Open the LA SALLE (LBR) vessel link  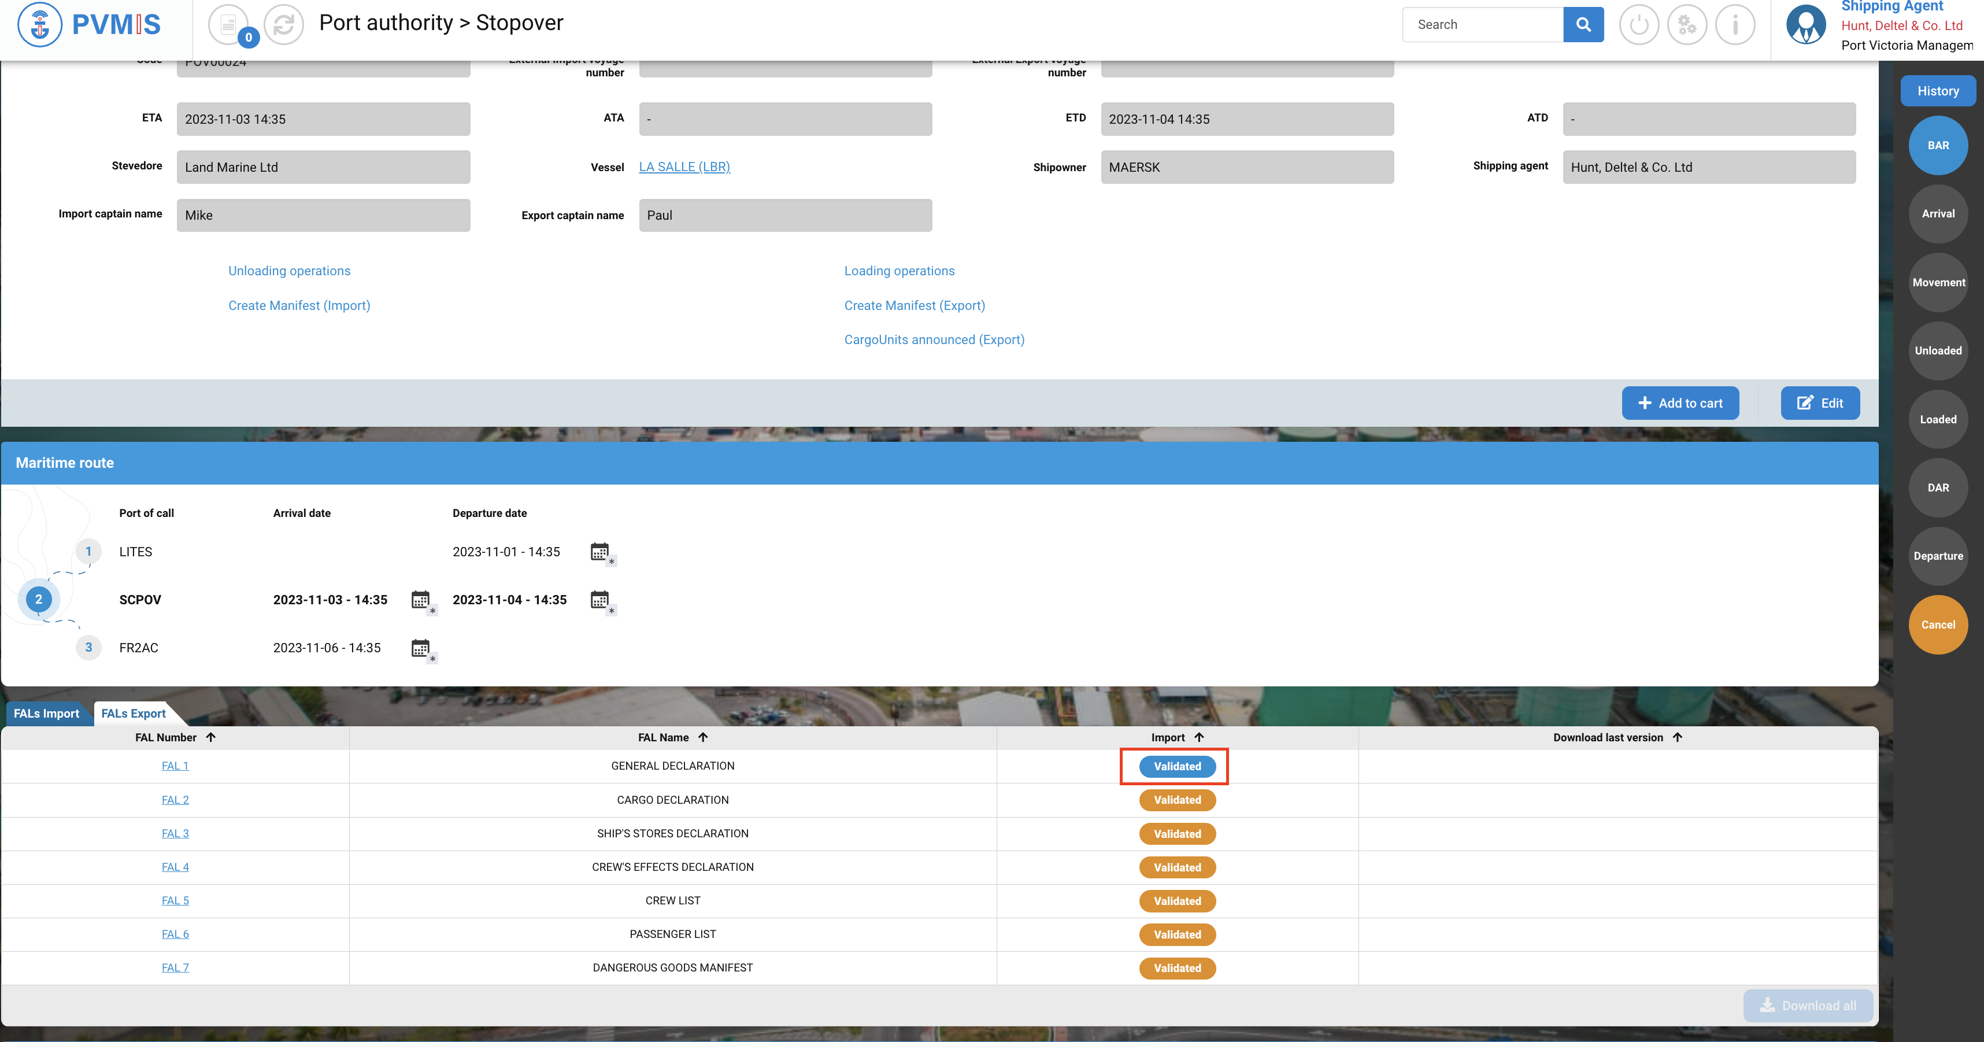point(684,167)
